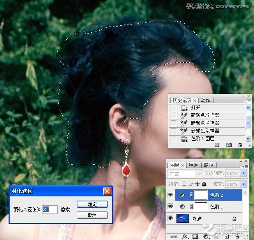Image resolution: width=254 pixels, height=240 pixels.
Task: Open new adjustment layer menu
Action: point(206,236)
